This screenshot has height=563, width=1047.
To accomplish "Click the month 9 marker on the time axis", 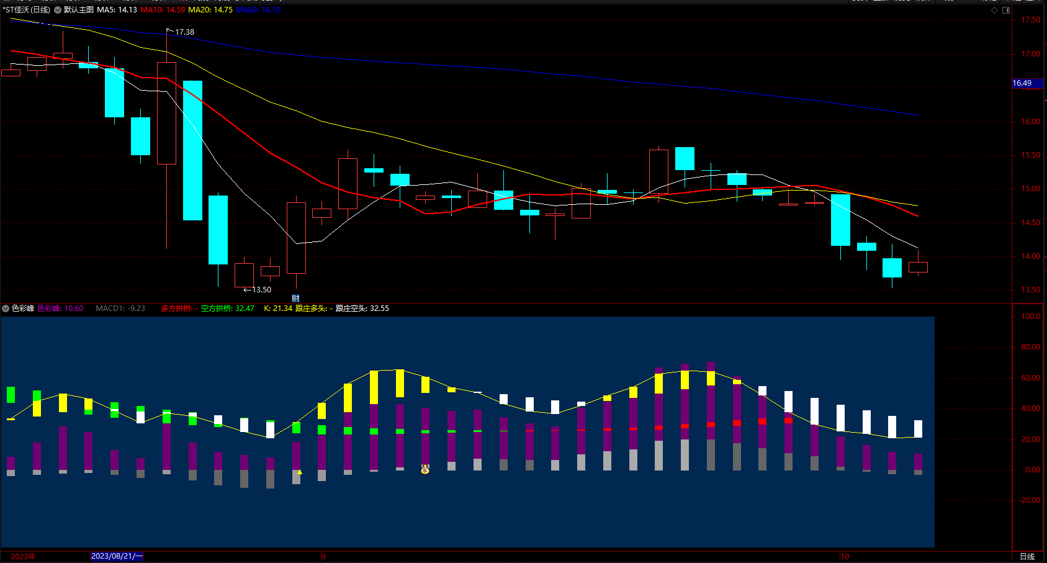I will (323, 557).
